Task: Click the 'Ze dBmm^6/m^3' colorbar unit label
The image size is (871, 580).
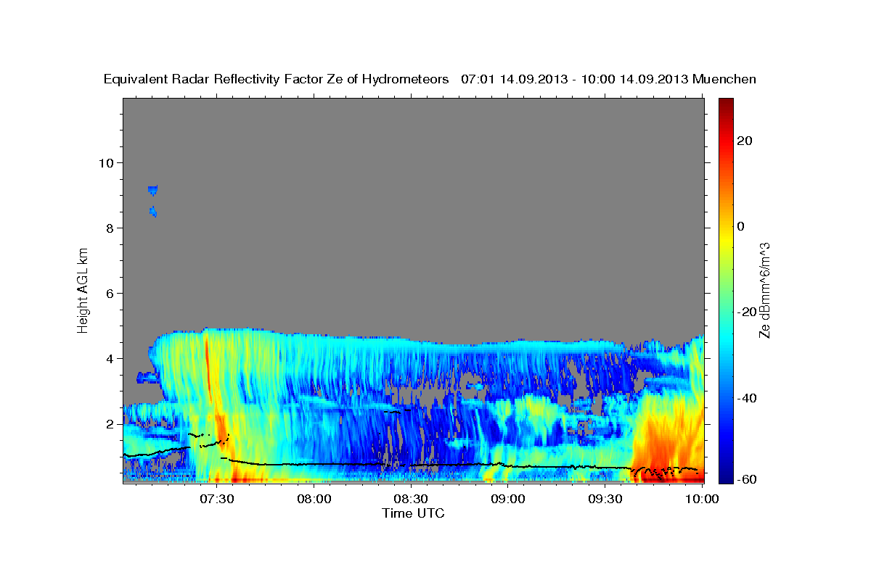Action: point(764,290)
